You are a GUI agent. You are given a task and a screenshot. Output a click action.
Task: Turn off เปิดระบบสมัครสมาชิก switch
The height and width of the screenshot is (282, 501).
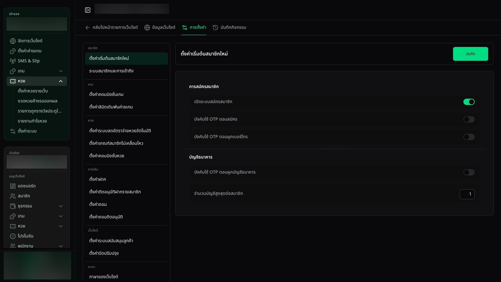(469, 102)
